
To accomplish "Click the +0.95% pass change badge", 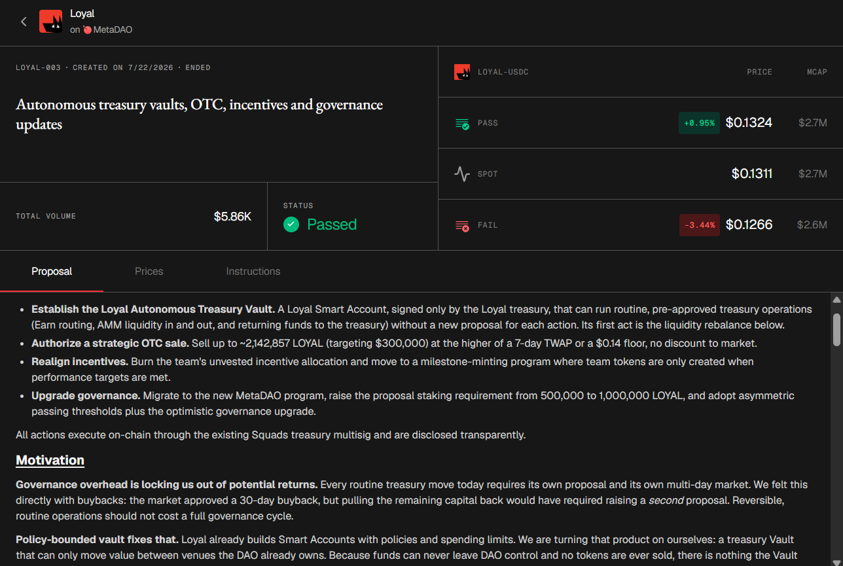I will pos(699,123).
